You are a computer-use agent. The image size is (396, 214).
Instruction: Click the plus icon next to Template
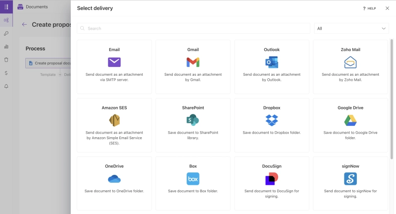tap(60, 74)
